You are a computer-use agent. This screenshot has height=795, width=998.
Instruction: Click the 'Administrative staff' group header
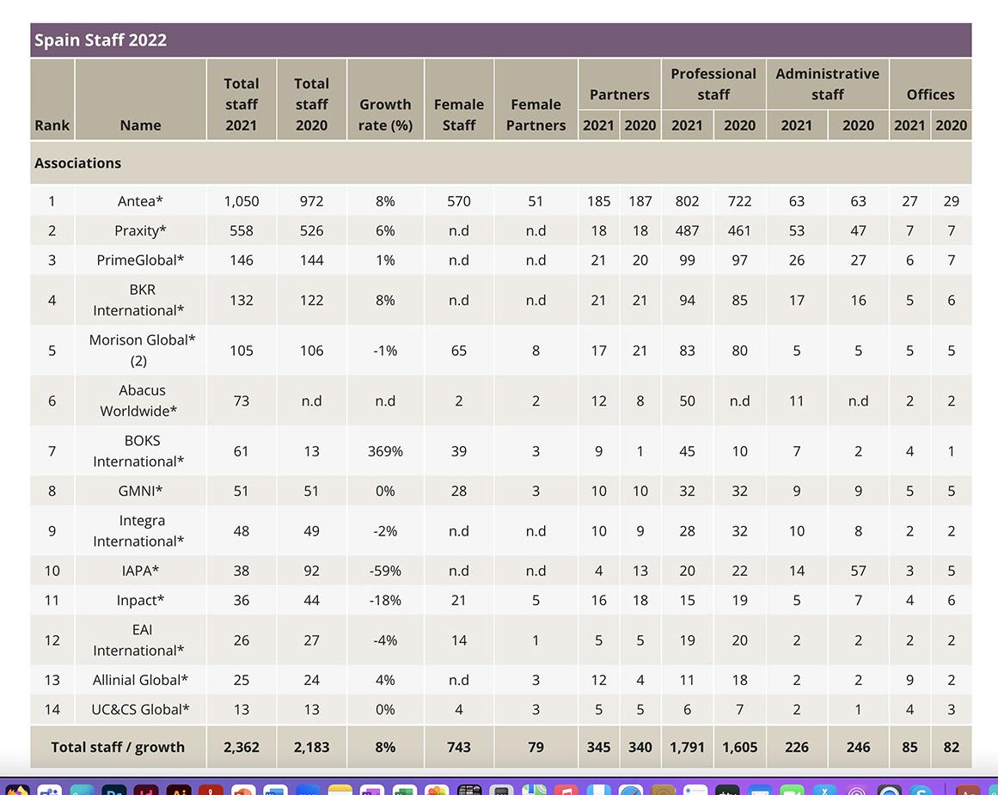(x=828, y=84)
